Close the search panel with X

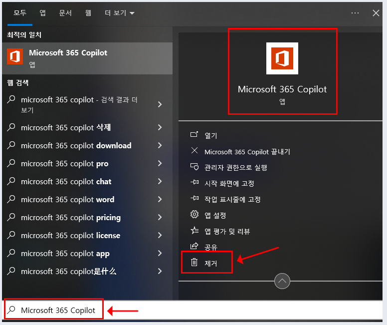click(376, 13)
